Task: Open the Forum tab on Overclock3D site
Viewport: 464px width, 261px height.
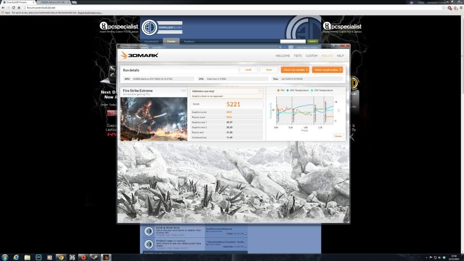Action: point(171,41)
